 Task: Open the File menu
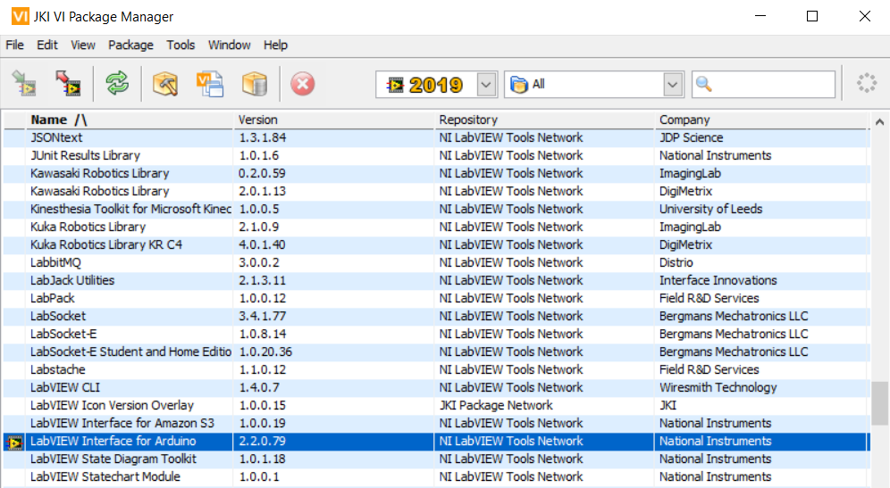[15, 45]
